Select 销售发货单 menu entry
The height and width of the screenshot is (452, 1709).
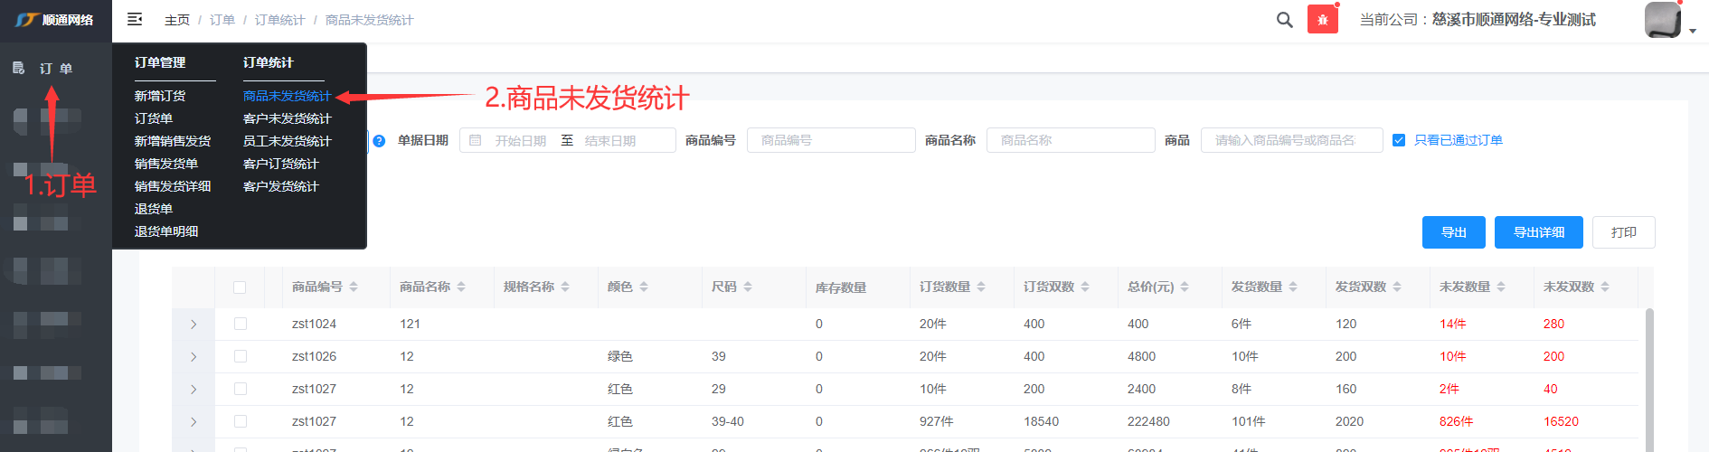coord(166,164)
